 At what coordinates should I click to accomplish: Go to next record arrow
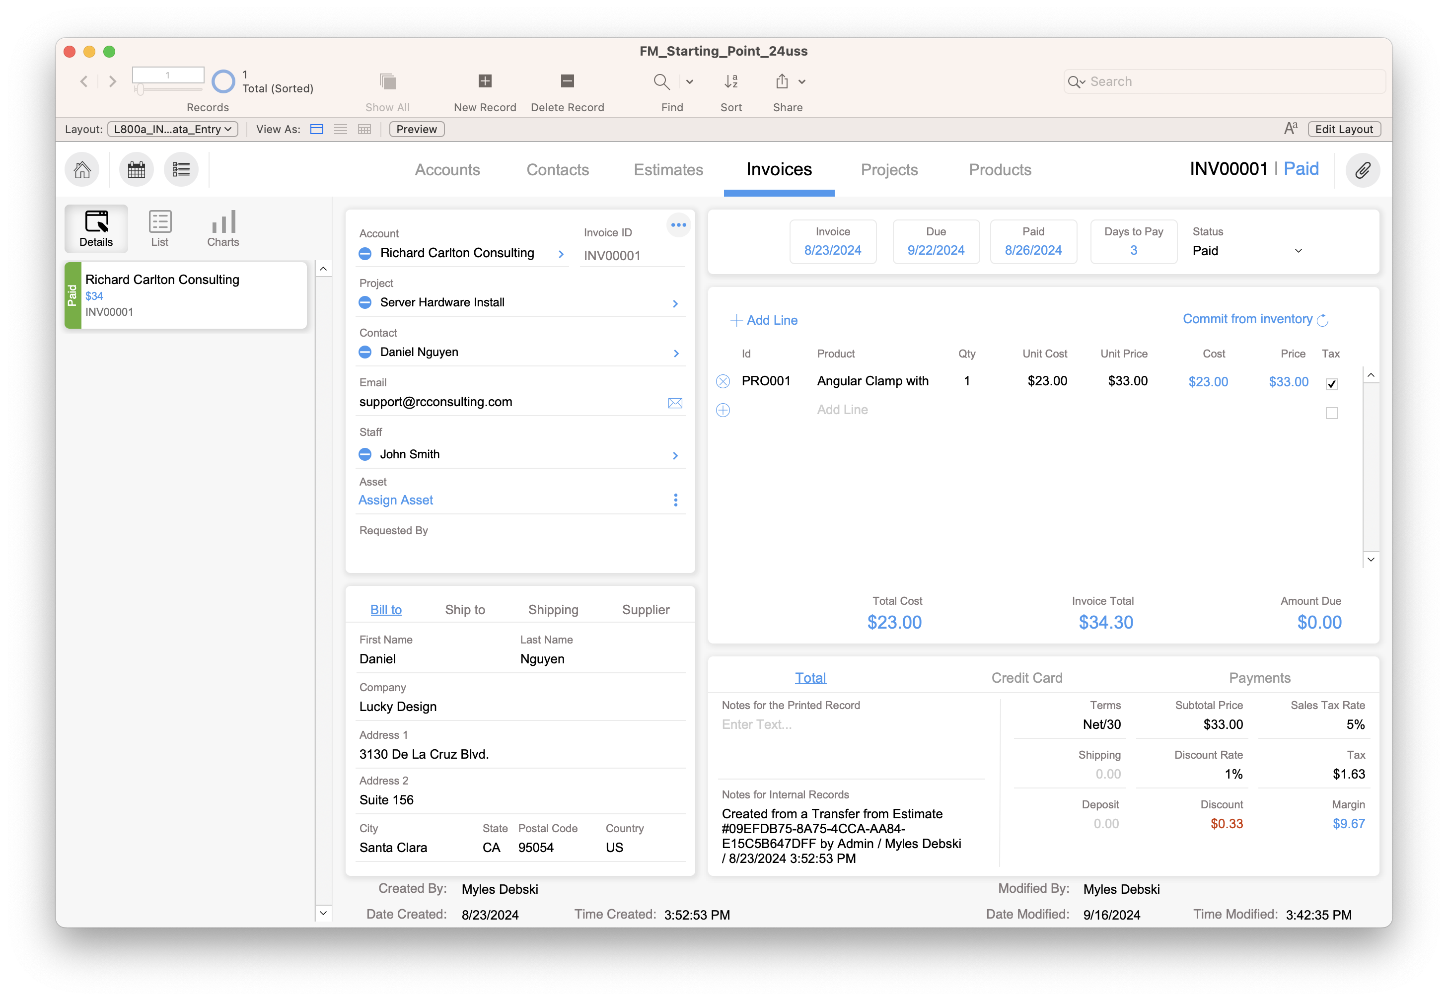point(112,81)
